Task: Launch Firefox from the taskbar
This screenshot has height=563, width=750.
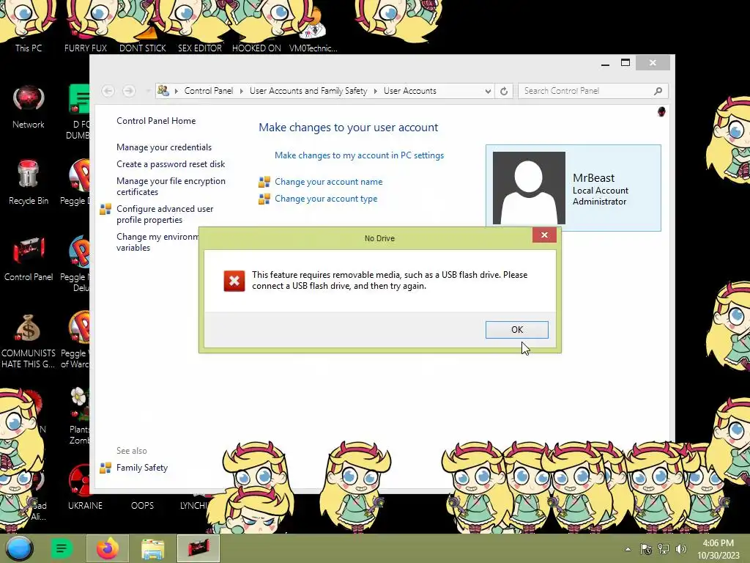Action: pyautogui.click(x=107, y=548)
